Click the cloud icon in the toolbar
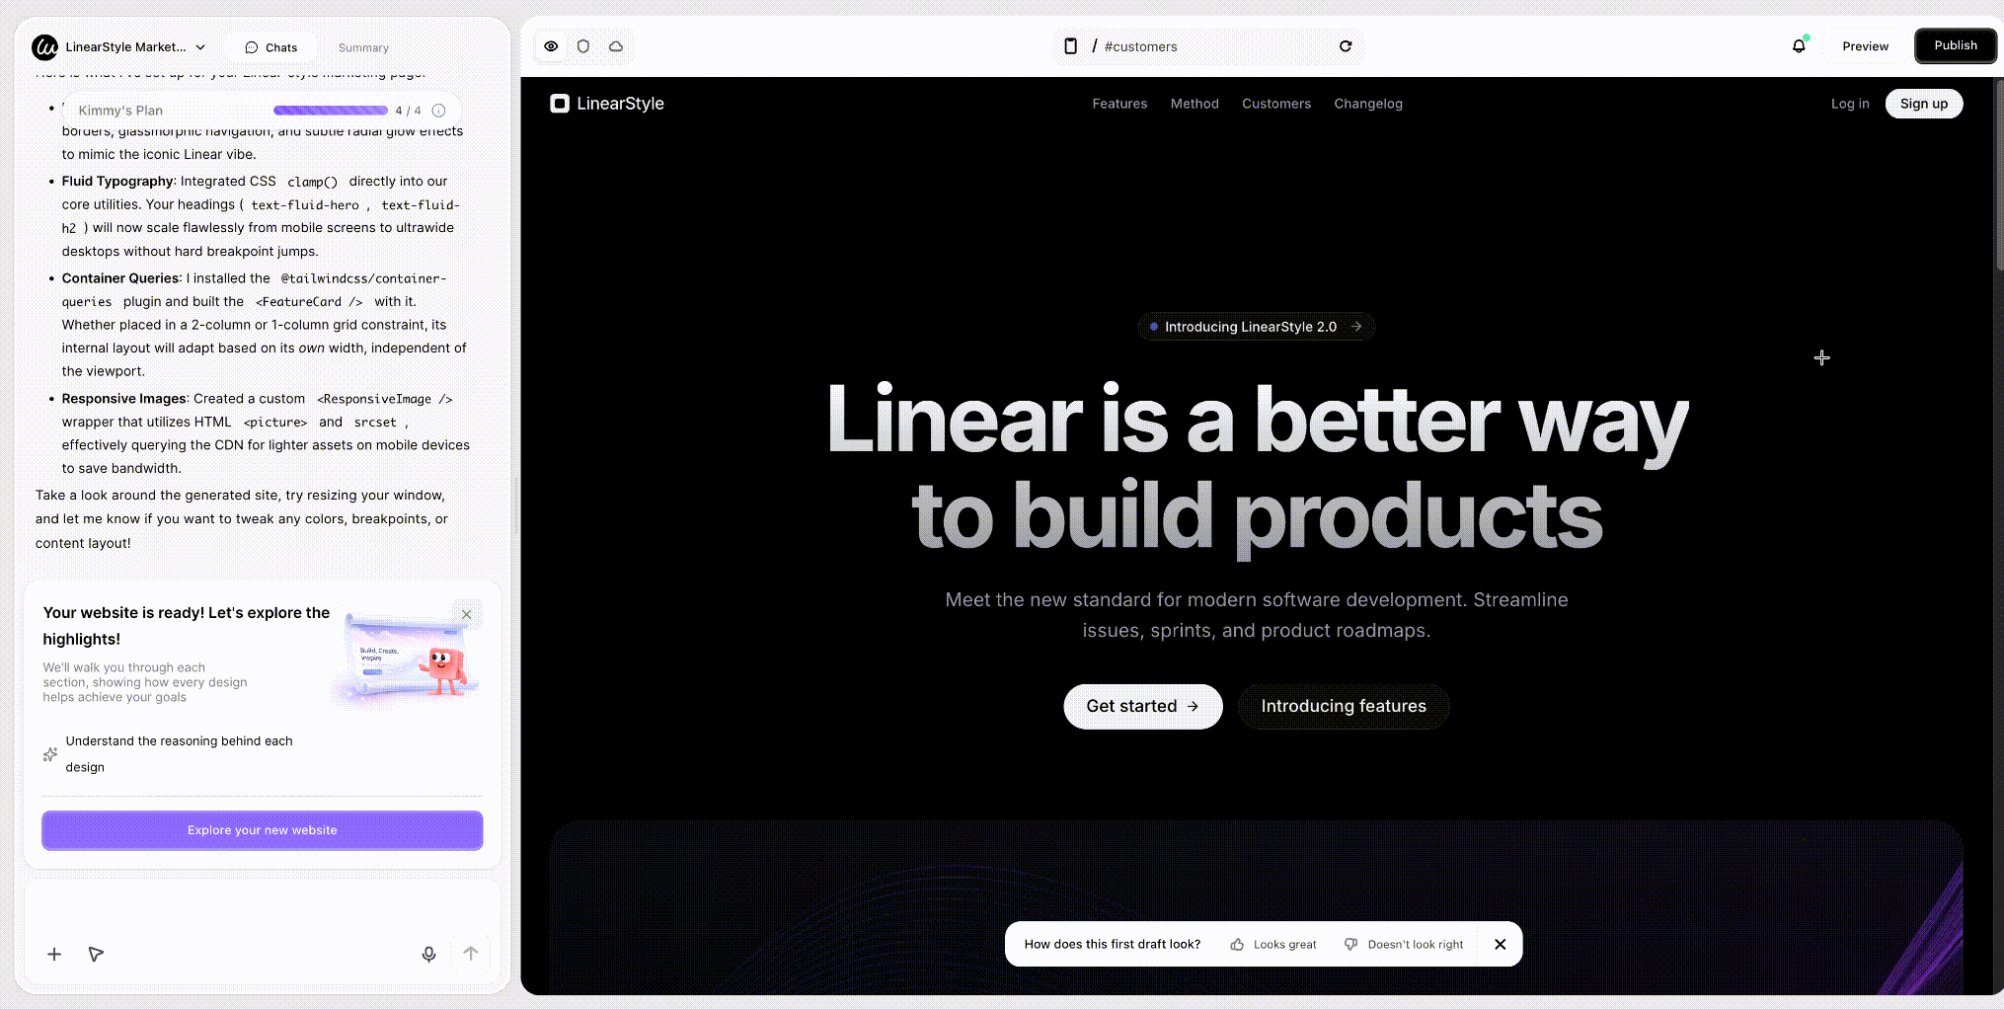 pos(616,46)
